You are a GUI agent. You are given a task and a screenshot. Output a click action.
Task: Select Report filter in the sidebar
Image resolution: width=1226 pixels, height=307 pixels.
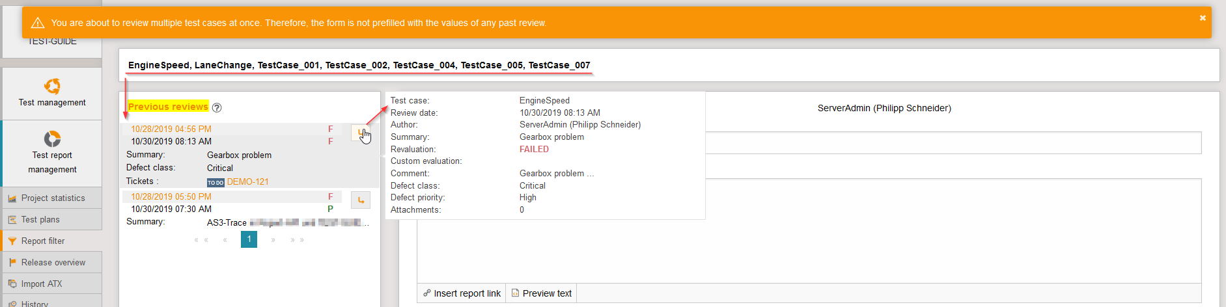pos(43,241)
